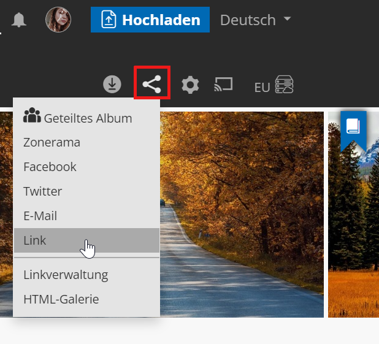The height and width of the screenshot is (344, 379).
Task: Click the cast to screen icon
Action: (223, 85)
